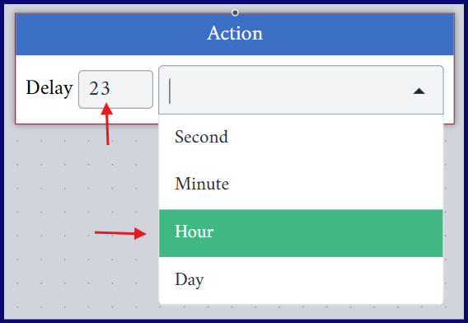
Task: Click the green highlighted Hour row
Action: tap(301, 233)
